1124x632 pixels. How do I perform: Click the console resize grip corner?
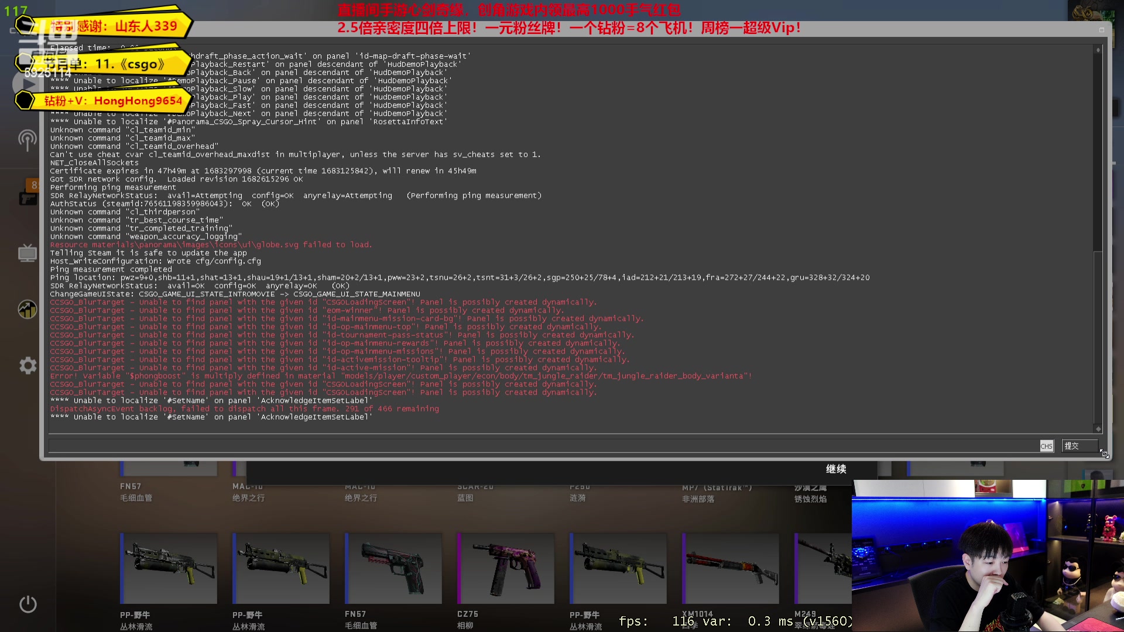1104,454
